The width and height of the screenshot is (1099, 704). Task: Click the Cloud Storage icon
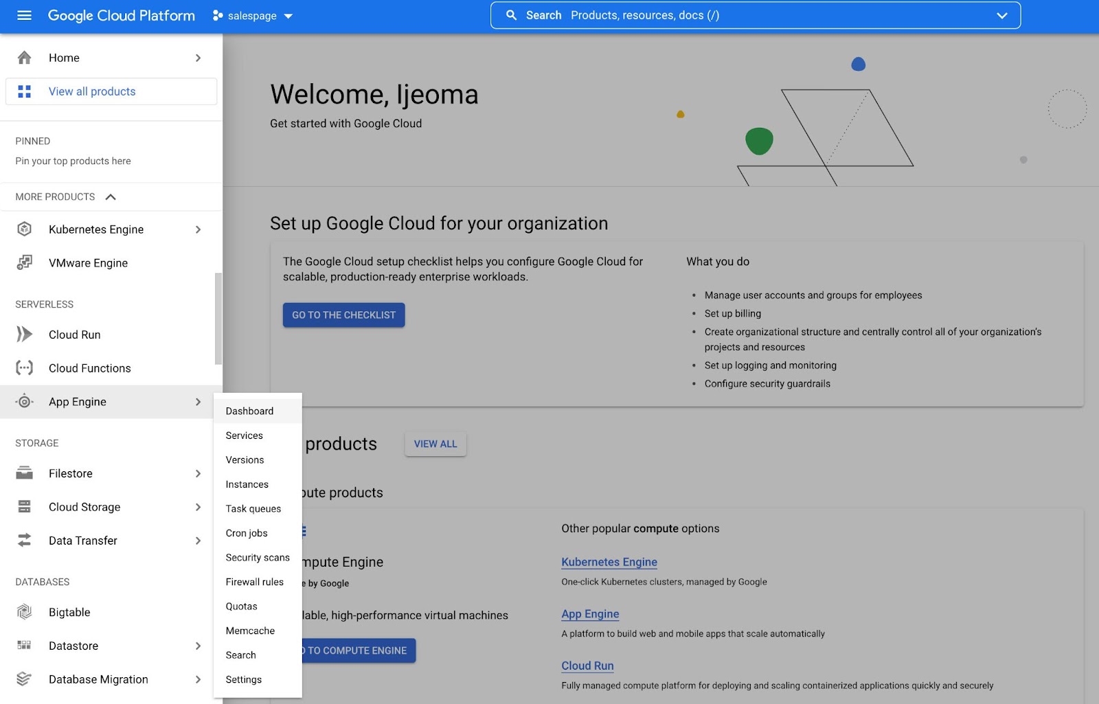coord(24,506)
